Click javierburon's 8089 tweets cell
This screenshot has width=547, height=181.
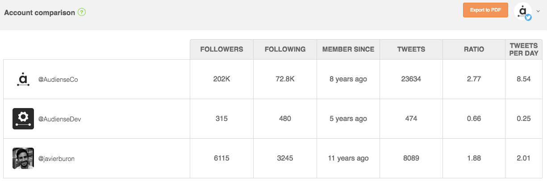411,158
